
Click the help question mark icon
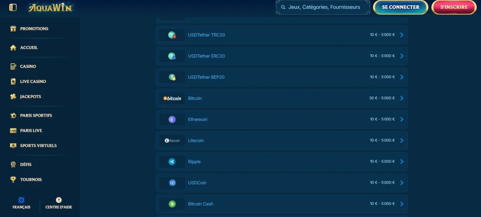(x=59, y=200)
